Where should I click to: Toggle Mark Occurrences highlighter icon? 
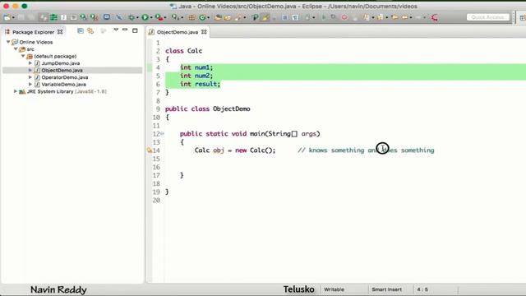click(265, 17)
